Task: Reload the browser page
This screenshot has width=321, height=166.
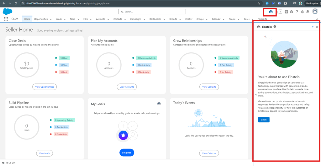Action: (16, 3)
